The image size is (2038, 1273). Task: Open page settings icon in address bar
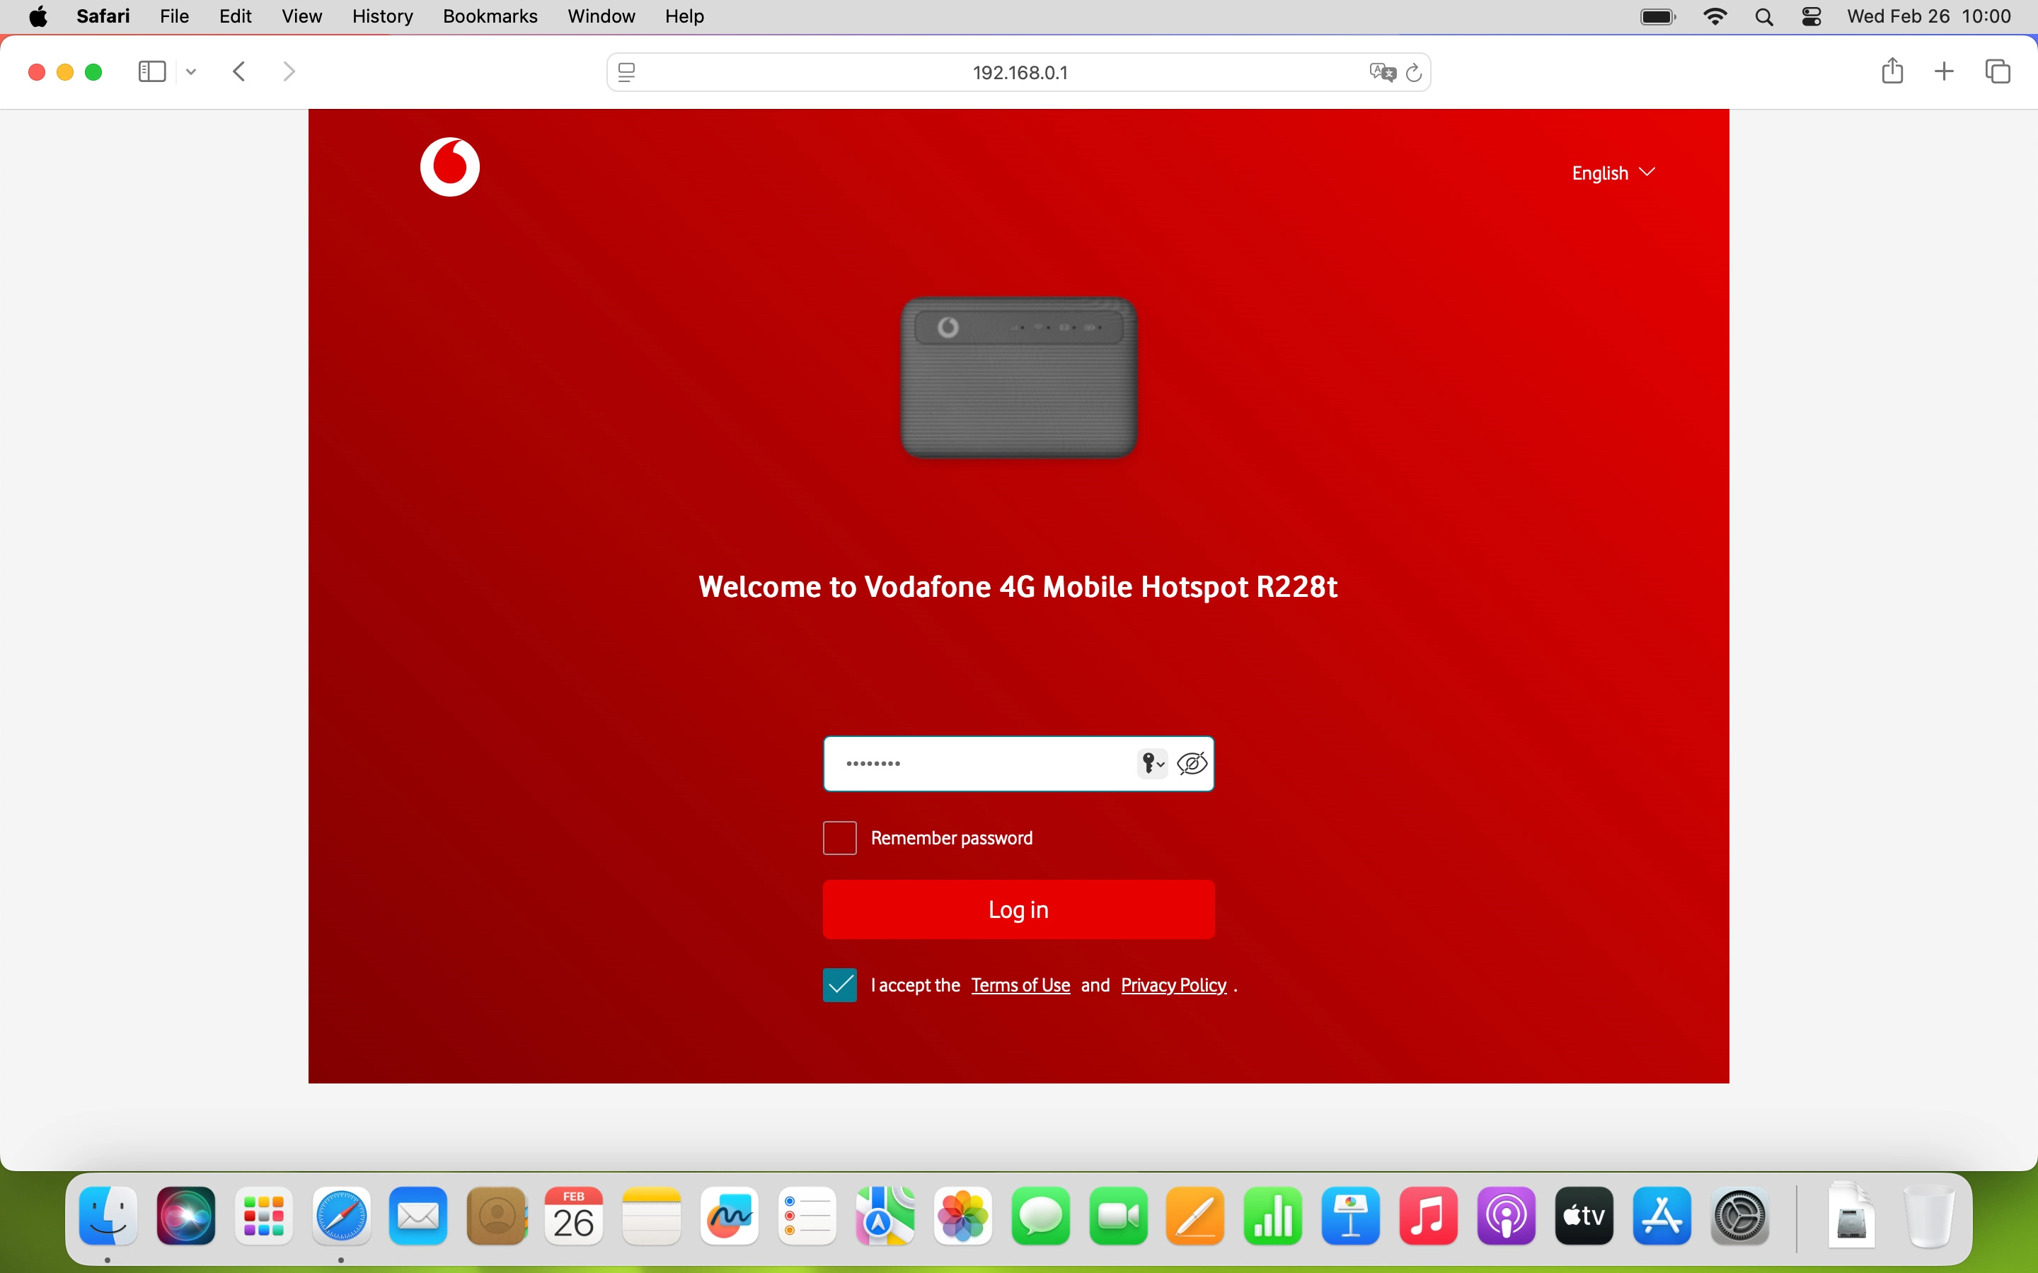(x=626, y=72)
